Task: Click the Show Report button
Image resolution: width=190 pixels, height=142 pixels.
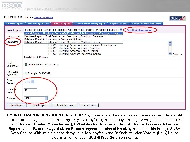Action: [x=17, y=105]
